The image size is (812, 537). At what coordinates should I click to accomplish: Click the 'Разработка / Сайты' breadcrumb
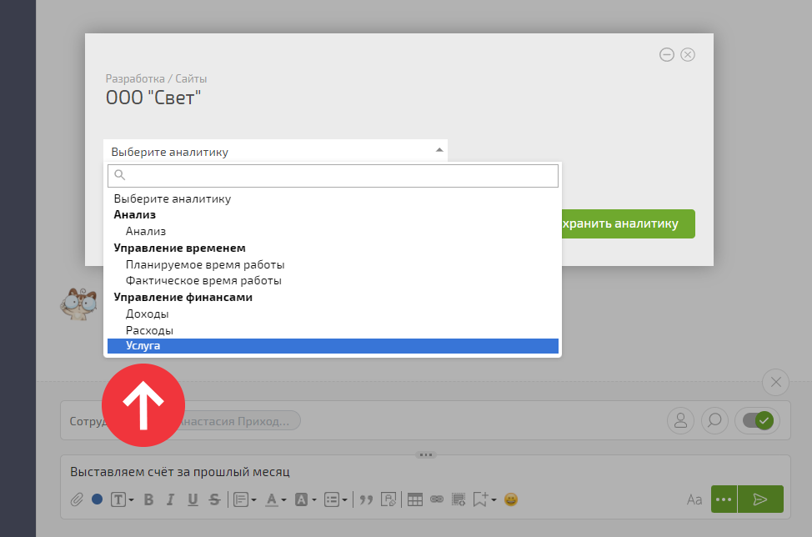(157, 78)
